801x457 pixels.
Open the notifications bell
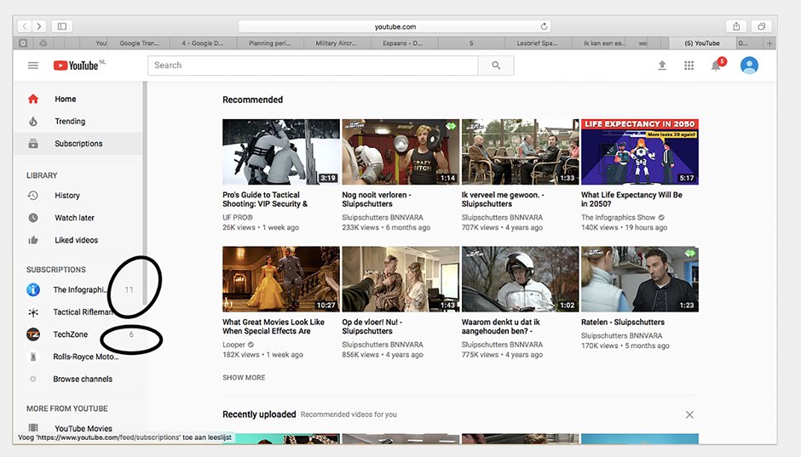[x=717, y=66]
